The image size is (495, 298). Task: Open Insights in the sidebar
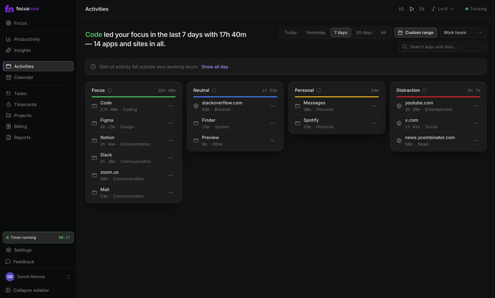pyautogui.click(x=38, y=50)
